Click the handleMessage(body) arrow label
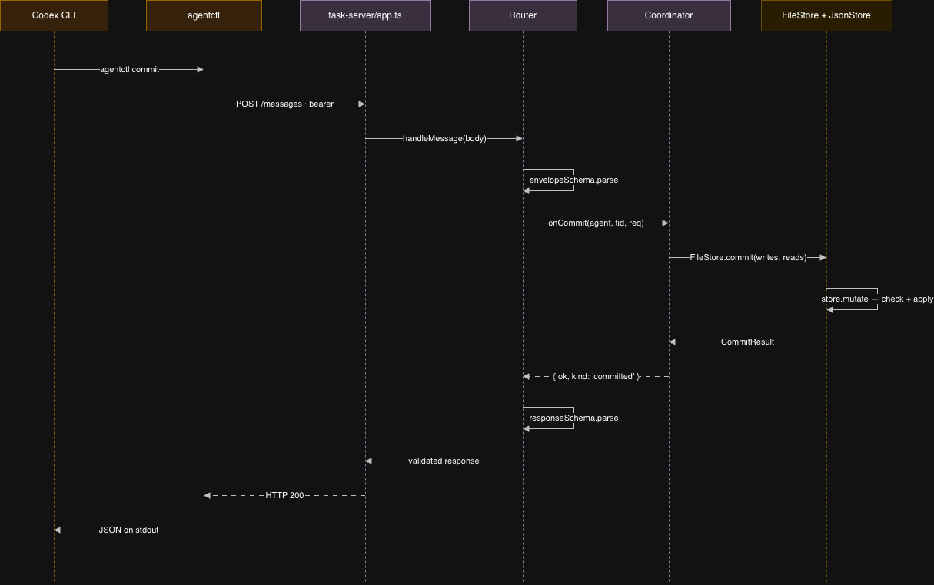This screenshot has height=585, width=934. [x=444, y=138]
